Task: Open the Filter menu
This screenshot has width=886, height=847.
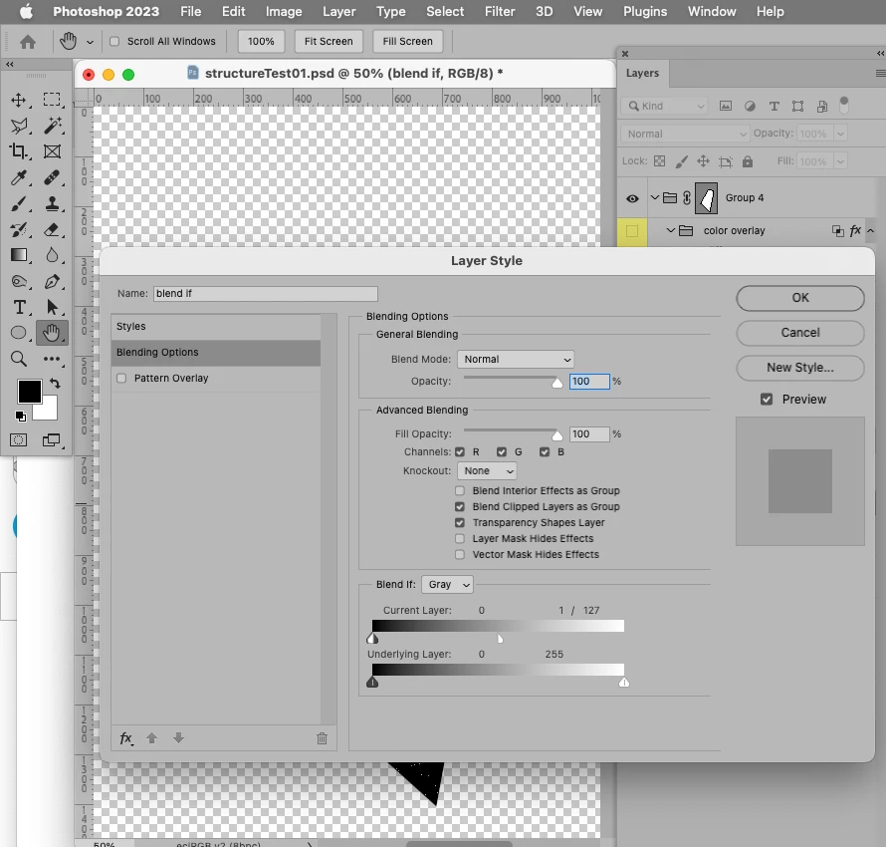Action: pyautogui.click(x=500, y=11)
